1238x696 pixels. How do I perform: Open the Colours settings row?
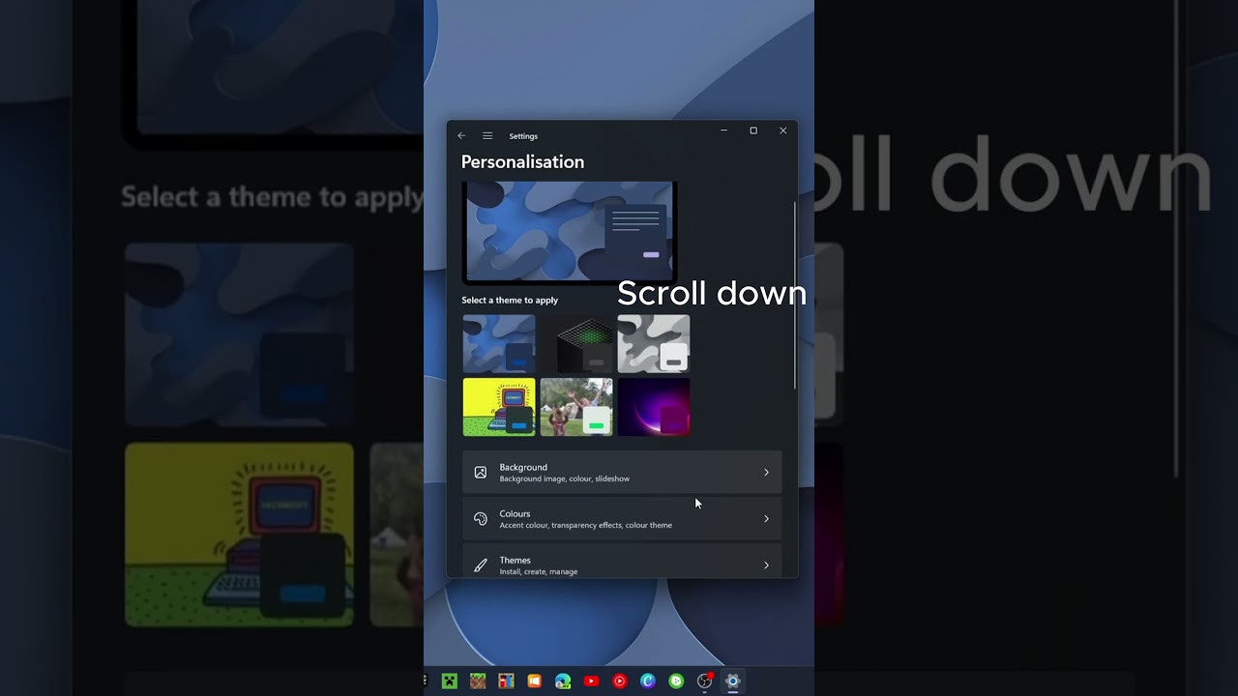[x=622, y=519]
